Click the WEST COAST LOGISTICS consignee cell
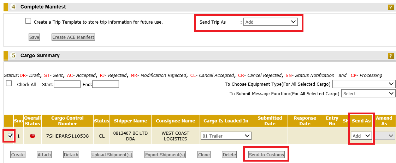This screenshot has width=396, height=163. pos(176,136)
